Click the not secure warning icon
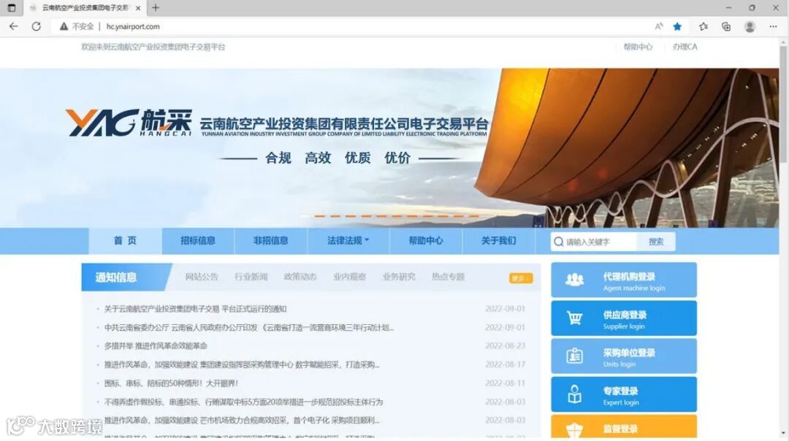This screenshot has width=789, height=441. [64, 26]
